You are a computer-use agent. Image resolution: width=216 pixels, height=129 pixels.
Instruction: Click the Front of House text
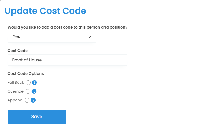pos(27,60)
